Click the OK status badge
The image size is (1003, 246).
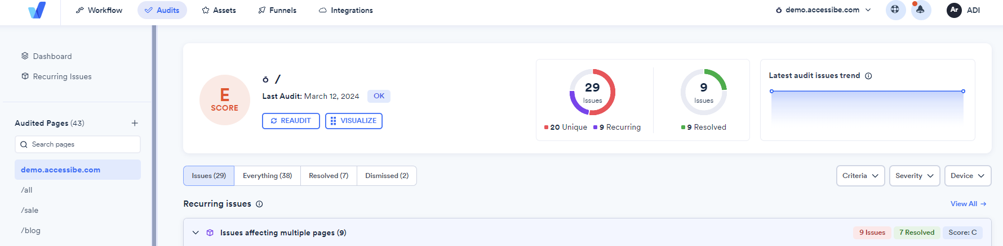coord(379,96)
